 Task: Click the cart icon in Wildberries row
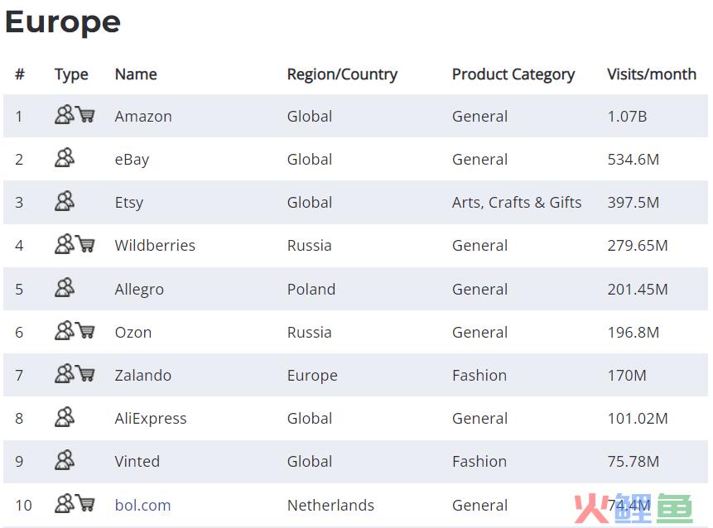click(85, 244)
